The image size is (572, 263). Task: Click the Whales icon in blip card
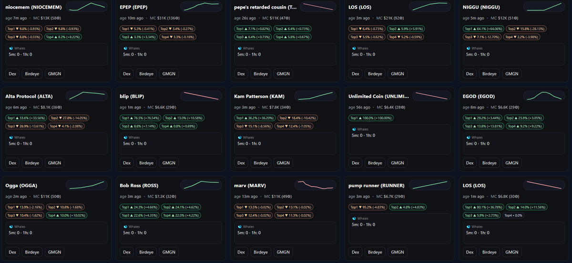pos(125,137)
